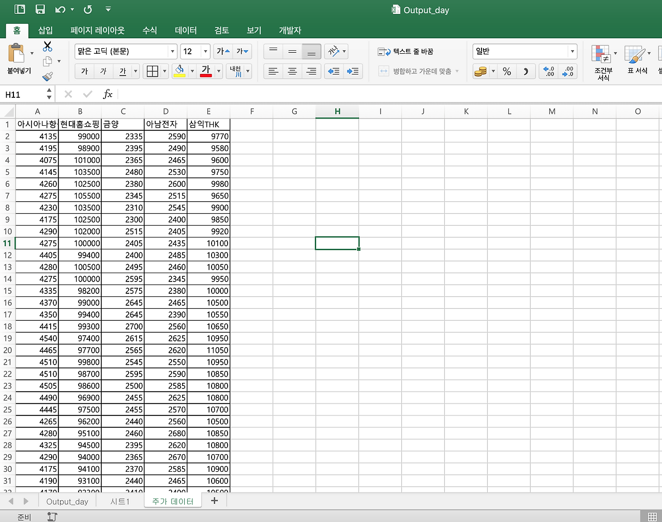Click the macro record icon in the status bar
The image size is (662, 522).
52,516
